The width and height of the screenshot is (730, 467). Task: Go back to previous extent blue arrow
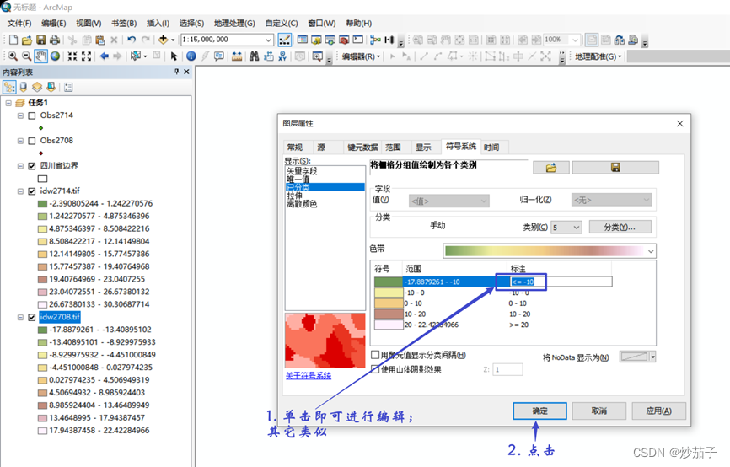pyautogui.click(x=105, y=56)
